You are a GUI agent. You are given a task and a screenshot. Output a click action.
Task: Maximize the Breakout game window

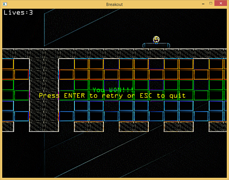(x=210, y=4)
